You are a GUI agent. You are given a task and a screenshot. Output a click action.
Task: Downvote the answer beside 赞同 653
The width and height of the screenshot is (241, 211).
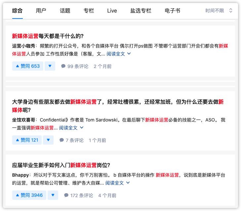pyautogui.click(x=50, y=66)
